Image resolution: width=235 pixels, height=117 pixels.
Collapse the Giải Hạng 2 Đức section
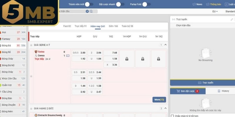tap(165, 109)
